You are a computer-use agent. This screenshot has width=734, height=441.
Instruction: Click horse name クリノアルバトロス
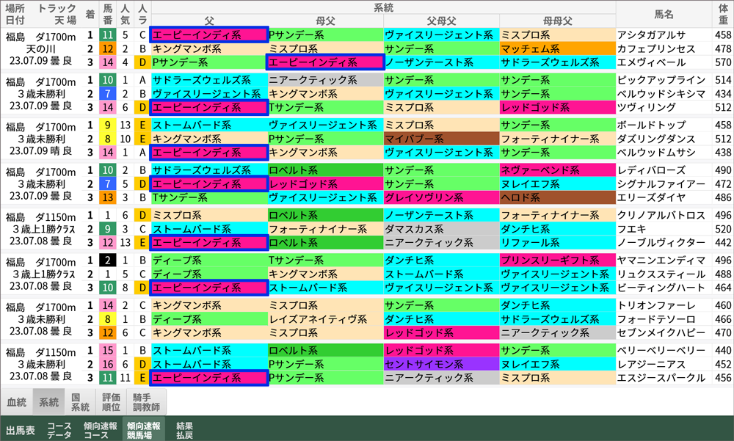tap(661, 215)
